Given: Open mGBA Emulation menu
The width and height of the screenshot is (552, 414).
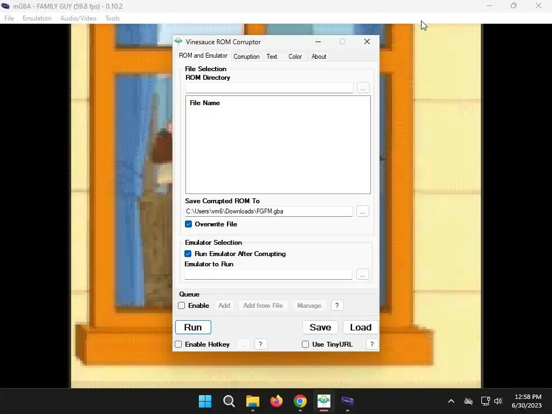Looking at the screenshot, I should [x=37, y=18].
